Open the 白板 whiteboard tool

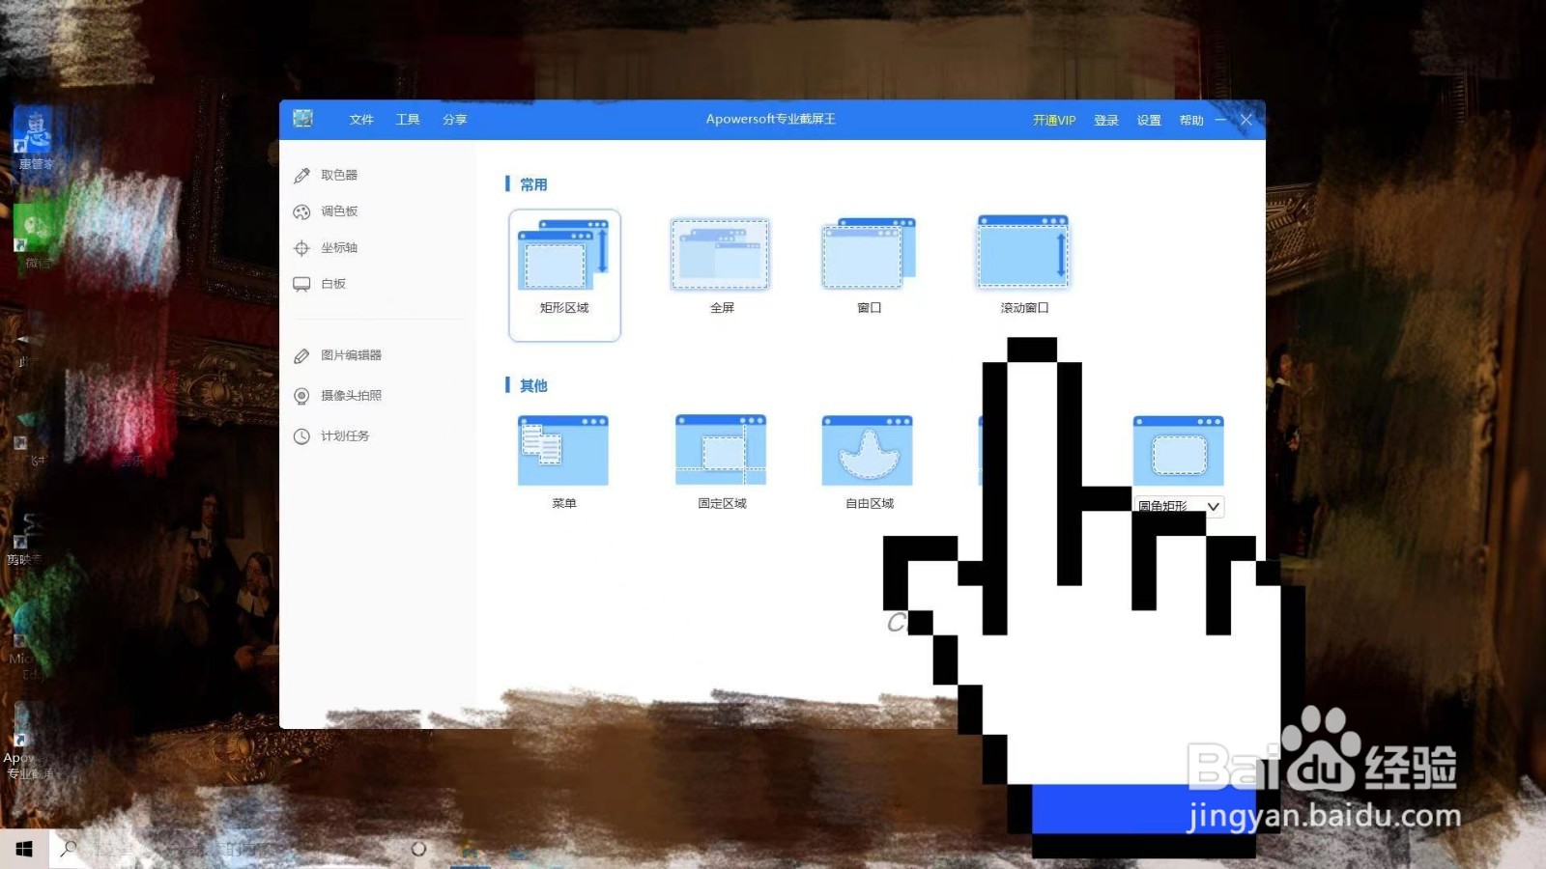[320, 284]
